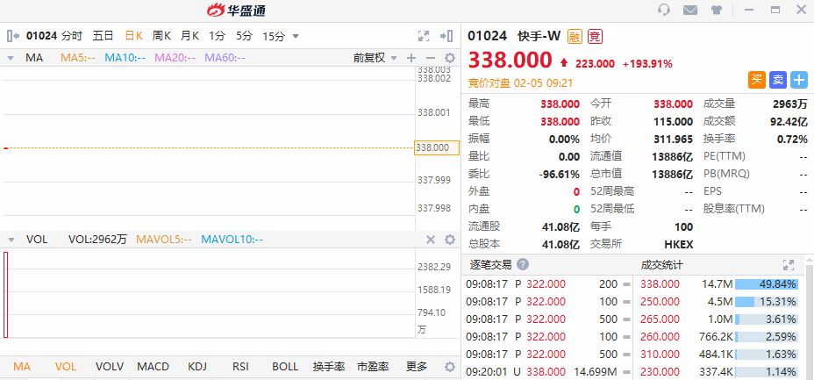Click the MAVOL10 label
Screen dimensions: 814x380
coord(232,240)
